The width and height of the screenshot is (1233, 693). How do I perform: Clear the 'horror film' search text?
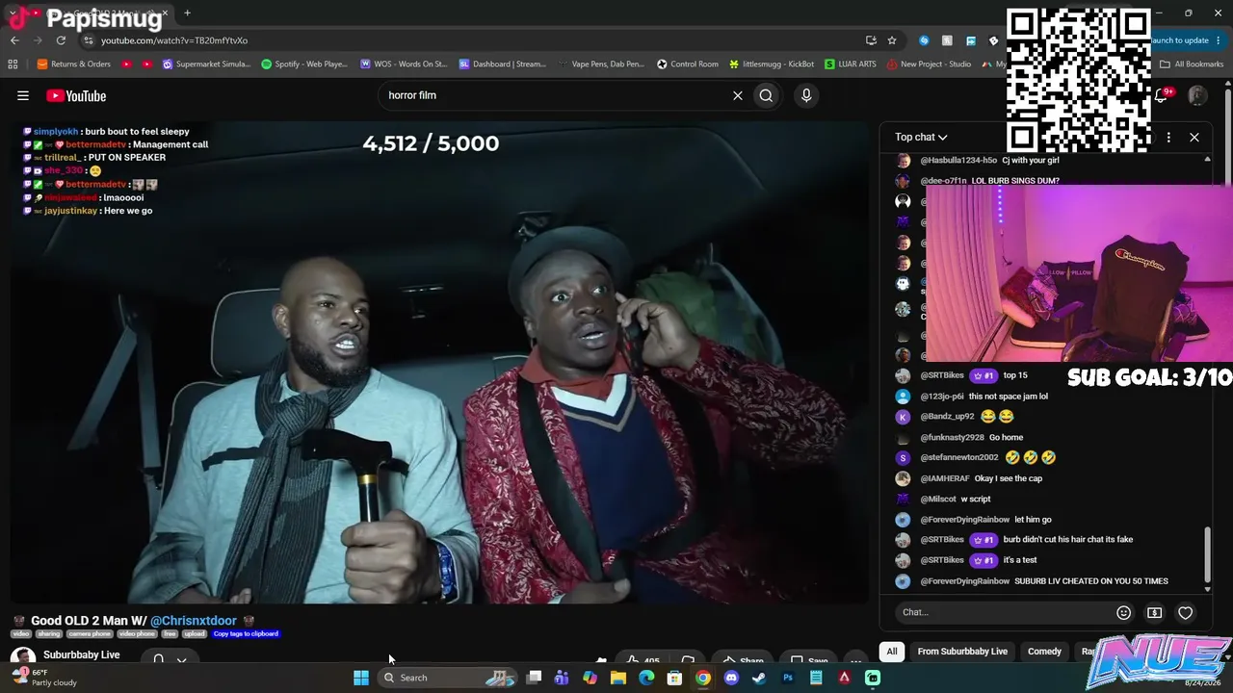click(x=738, y=95)
